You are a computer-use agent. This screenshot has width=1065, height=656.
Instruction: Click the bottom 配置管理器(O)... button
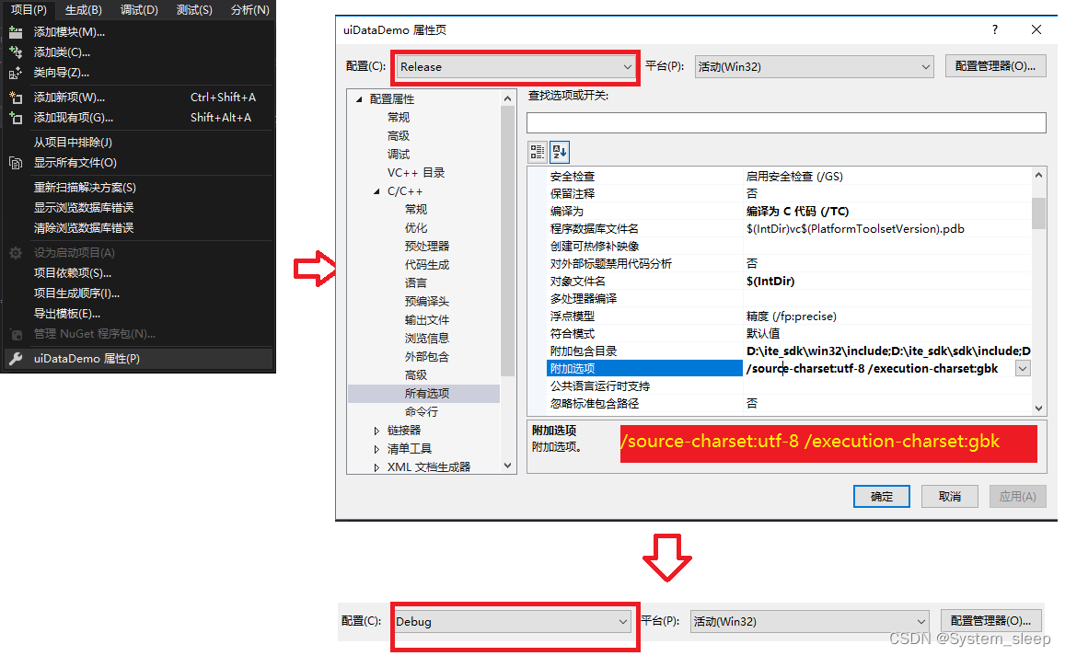coord(990,621)
